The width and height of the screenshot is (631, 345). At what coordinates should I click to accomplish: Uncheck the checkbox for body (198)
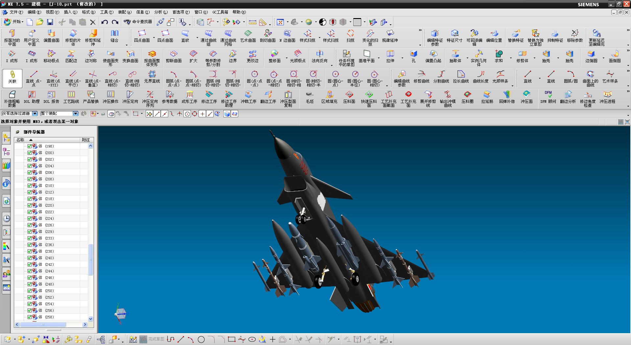tap(30, 146)
